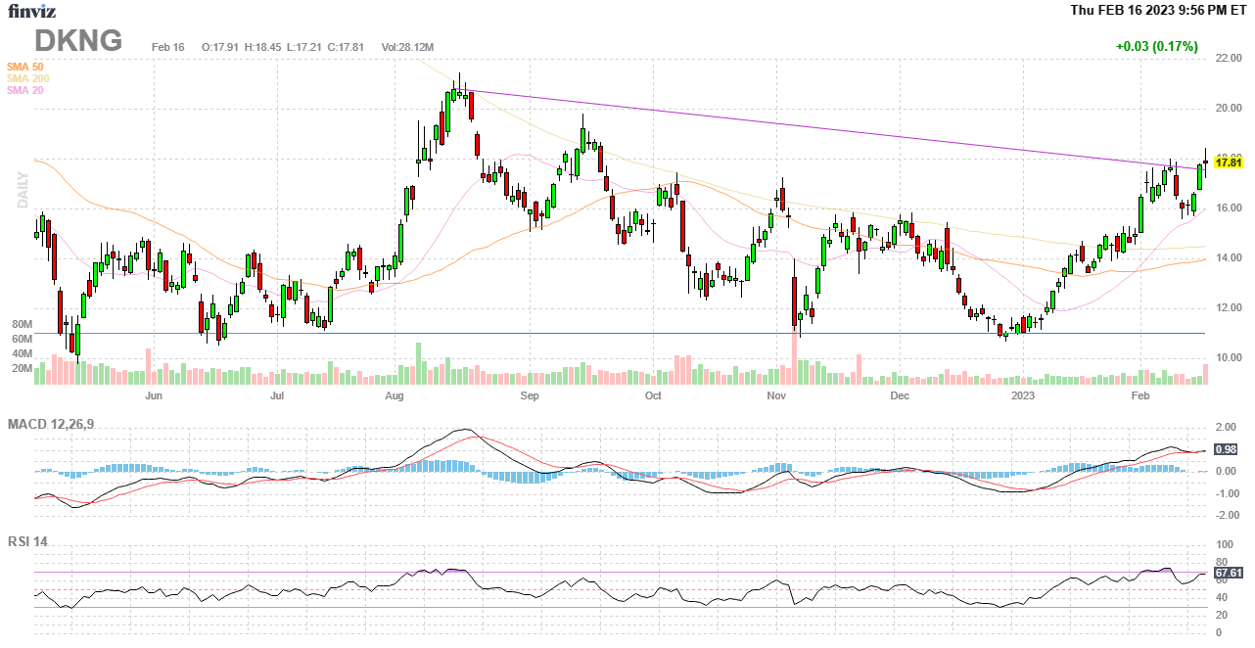Click the Aug month label on the axis

(x=395, y=396)
